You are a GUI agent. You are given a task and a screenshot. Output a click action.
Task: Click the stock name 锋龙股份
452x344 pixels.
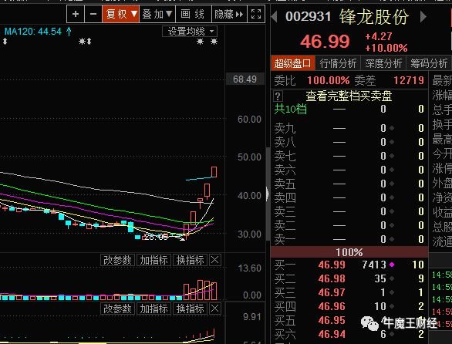point(374,17)
